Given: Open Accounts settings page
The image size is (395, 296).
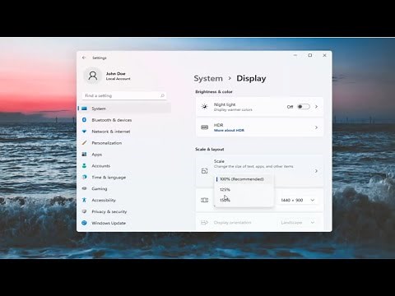Looking at the screenshot, I should pos(125,166).
